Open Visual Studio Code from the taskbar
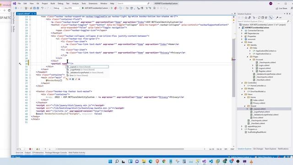Image resolution: width=293 pixels, height=165 pixels. coord(211,161)
